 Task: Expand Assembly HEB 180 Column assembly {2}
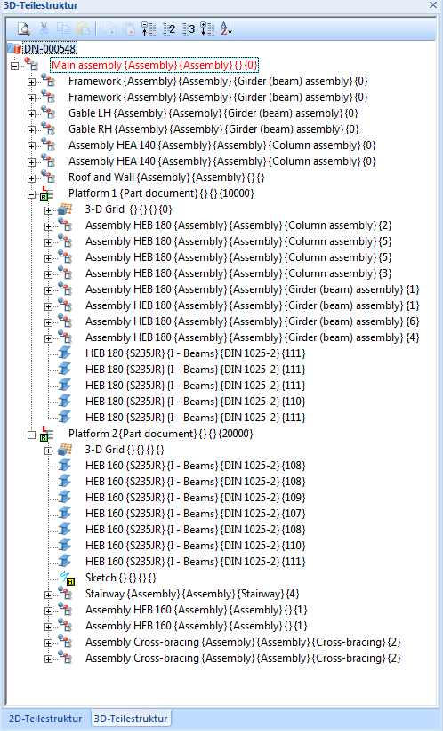point(48,226)
